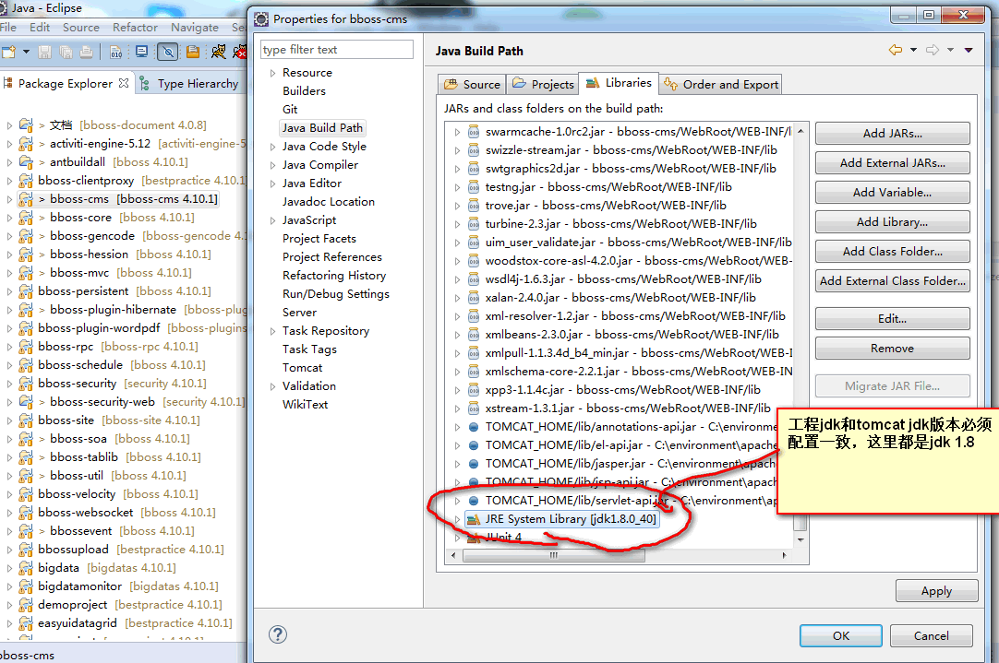Click Add External Class Folder... button

point(892,280)
